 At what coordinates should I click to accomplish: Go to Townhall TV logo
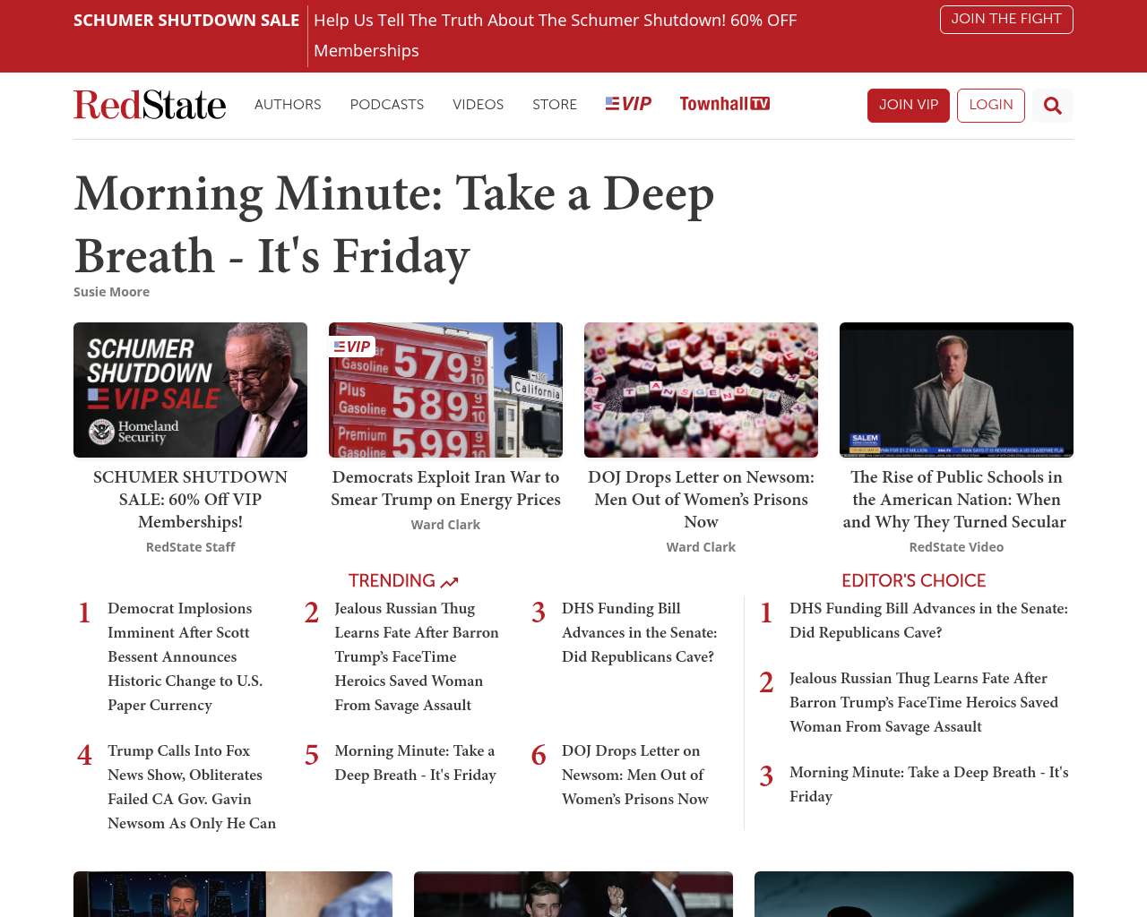point(724,104)
